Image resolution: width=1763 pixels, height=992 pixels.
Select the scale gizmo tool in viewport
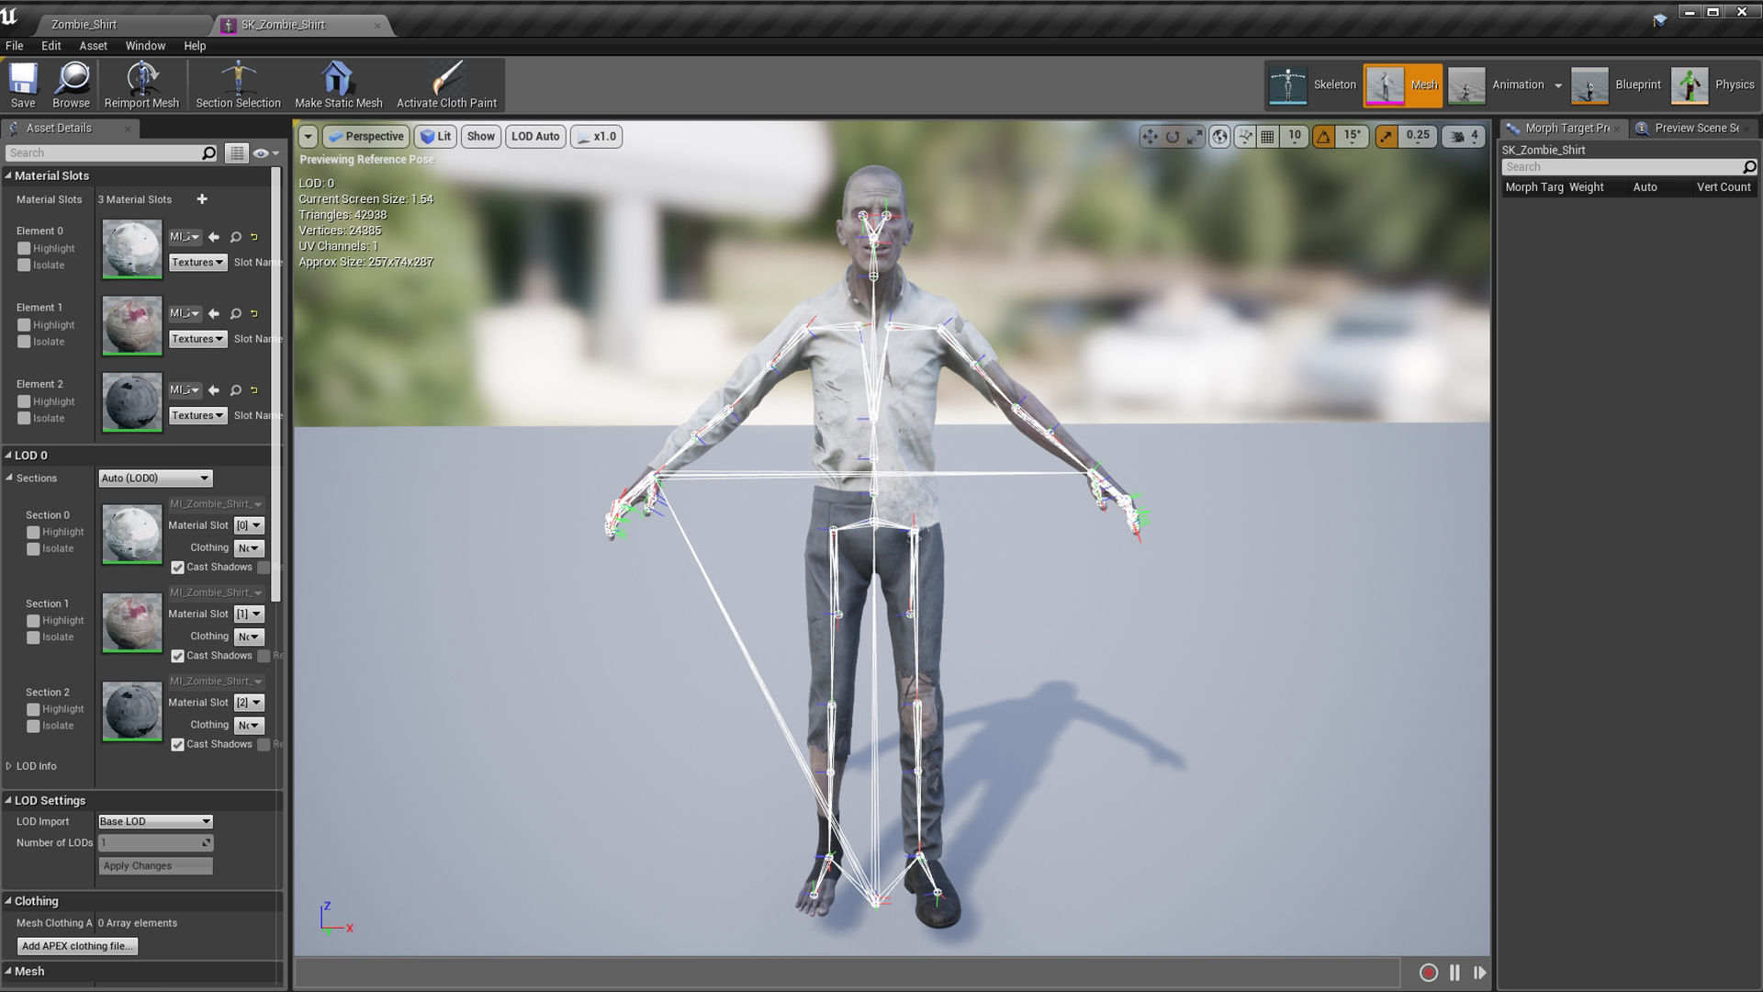(x=1195, y=137)
